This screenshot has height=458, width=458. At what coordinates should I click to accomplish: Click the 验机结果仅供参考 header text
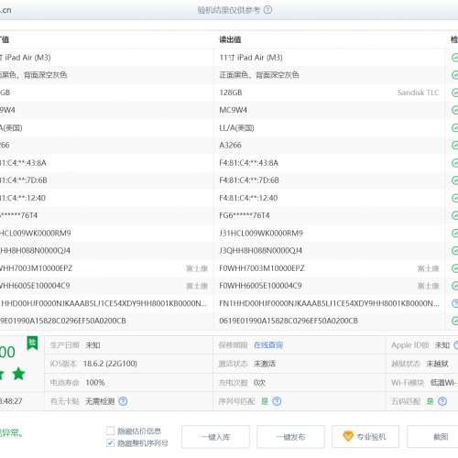pyautogui.click(x=229, y=10)
